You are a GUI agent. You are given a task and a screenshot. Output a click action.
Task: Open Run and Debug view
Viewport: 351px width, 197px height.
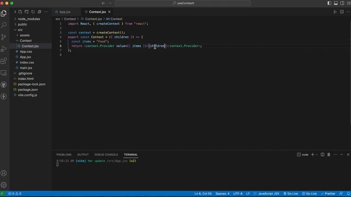(4, 49)
